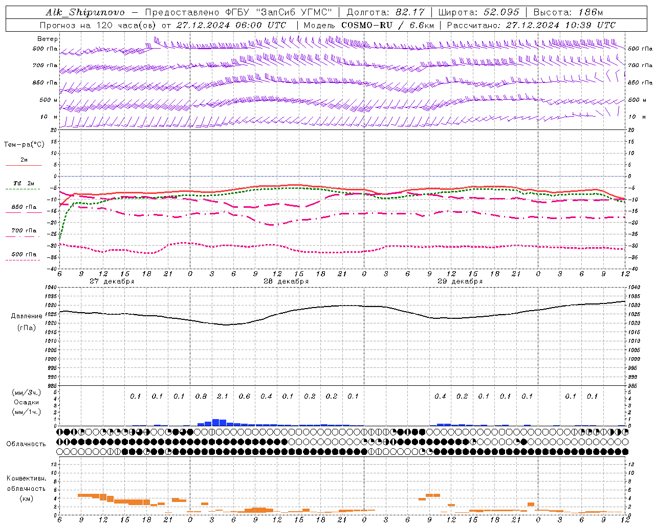Image resolution: width=655 pixels, height=524 pixels.
Task: Click 'Прогноз на 120 часа(ов)' forecast start text
Action: point(98,25)
